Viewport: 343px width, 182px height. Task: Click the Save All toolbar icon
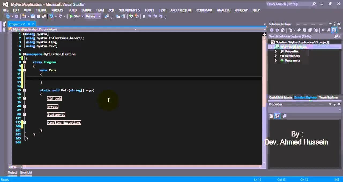click(x=44, y=16)
